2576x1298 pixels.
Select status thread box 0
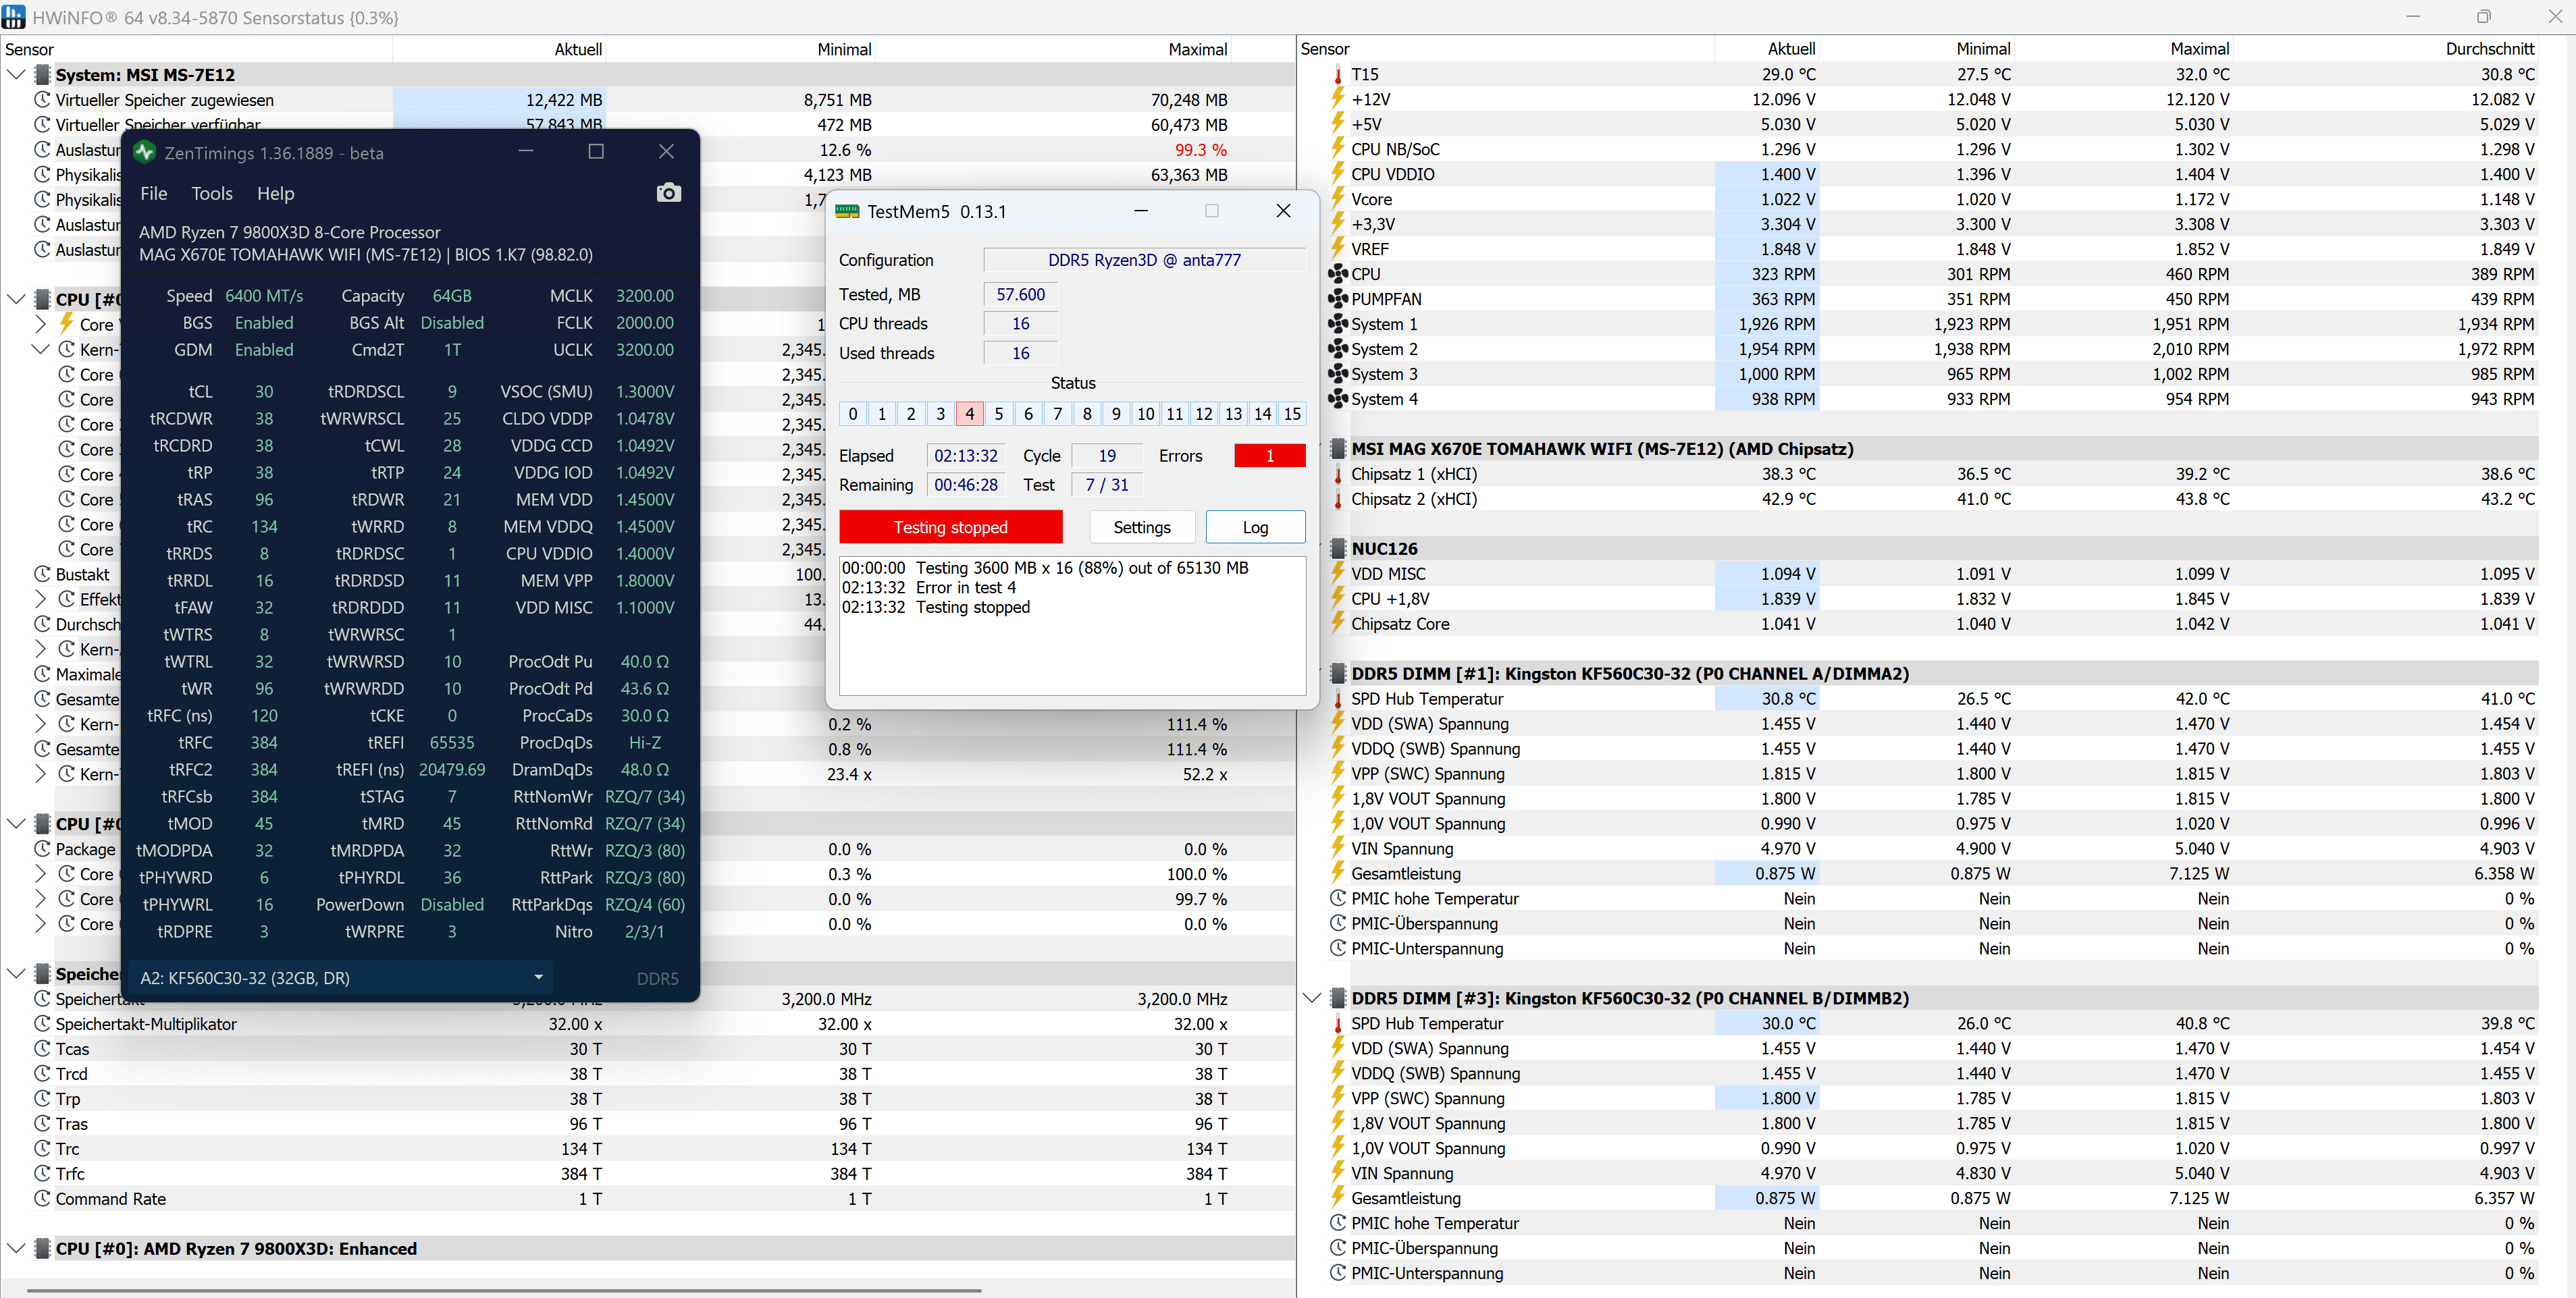pyautogui.click(x=852, y=414)
